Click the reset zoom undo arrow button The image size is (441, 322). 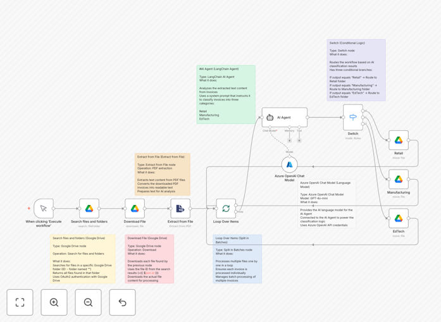[122, 302]
